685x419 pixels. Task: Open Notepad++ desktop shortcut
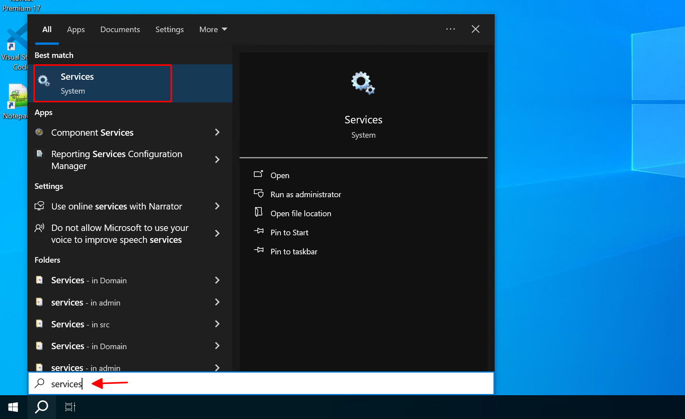coord(17,97)
